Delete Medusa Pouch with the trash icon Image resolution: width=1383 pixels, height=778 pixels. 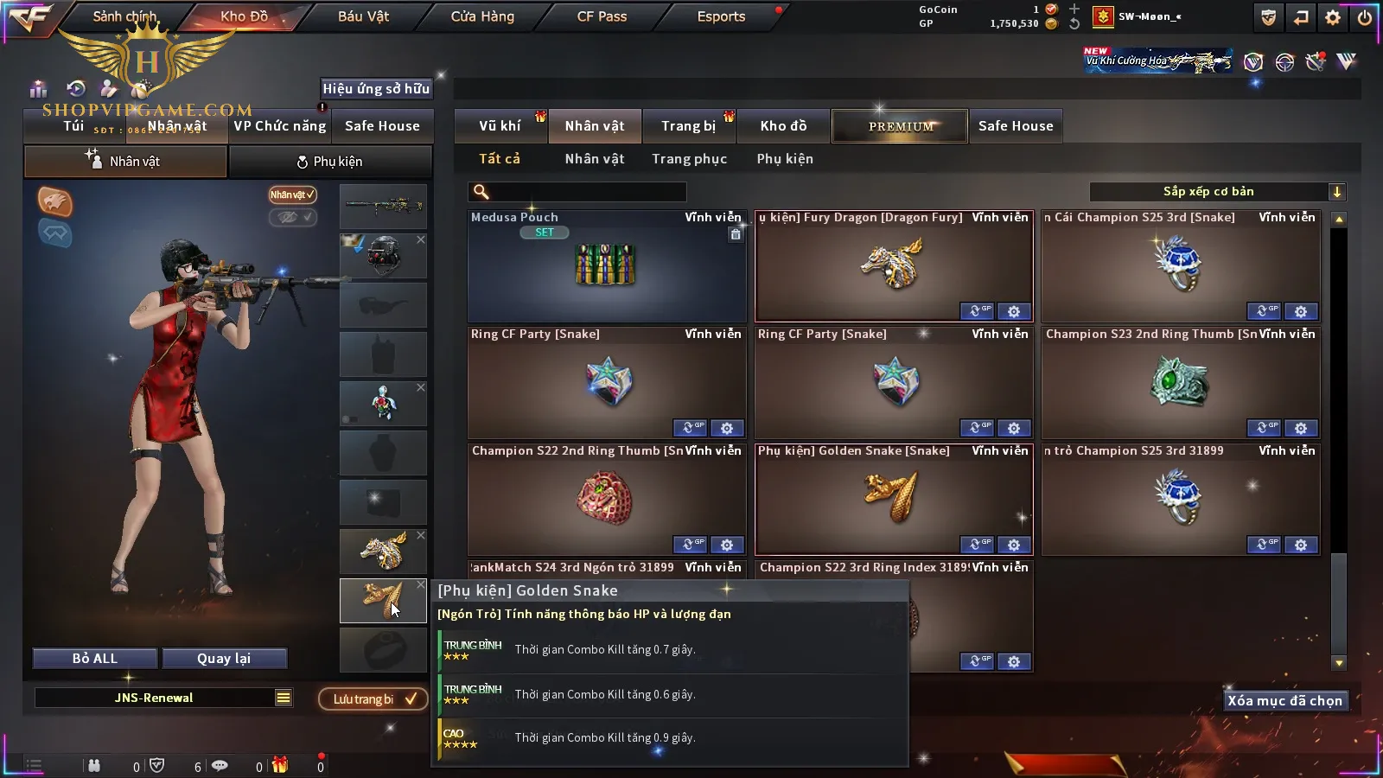736,234
